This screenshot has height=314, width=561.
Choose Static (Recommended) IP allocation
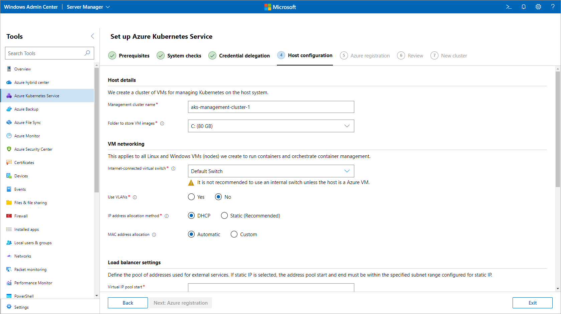tap(224, 216)
